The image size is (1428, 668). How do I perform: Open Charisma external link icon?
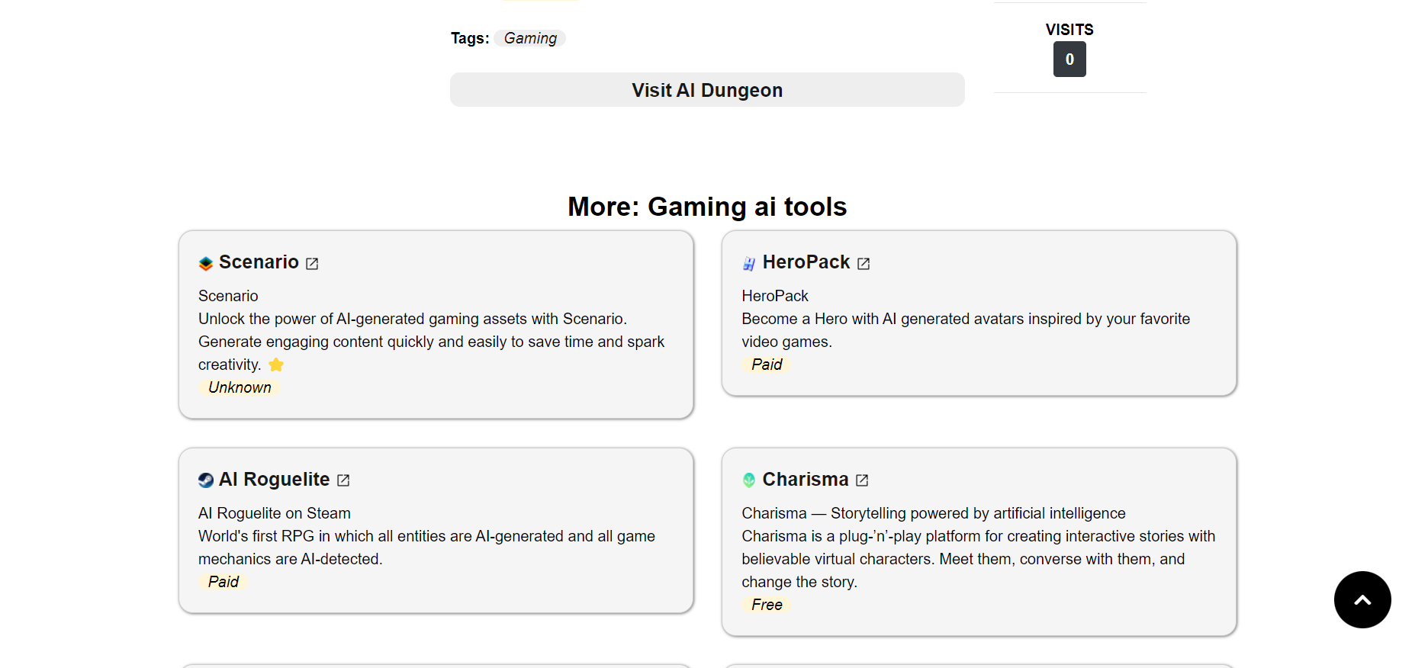[862, 480]
